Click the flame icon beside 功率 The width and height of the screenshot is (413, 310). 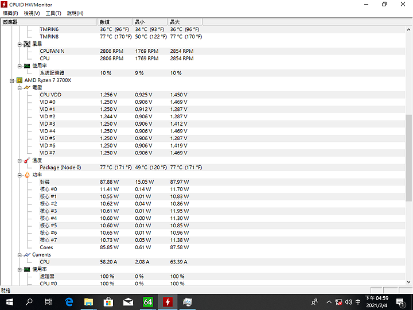[27, 175]
